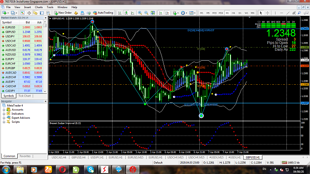The image size is (310, 174).
Task: Toggle the Data Window crosshair-target icon
Action: [x=29, y=13]
